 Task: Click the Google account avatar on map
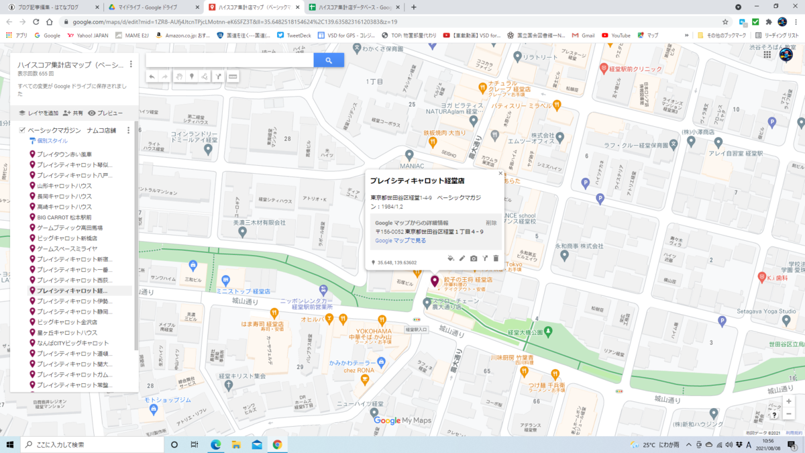(x=786, y=56)
